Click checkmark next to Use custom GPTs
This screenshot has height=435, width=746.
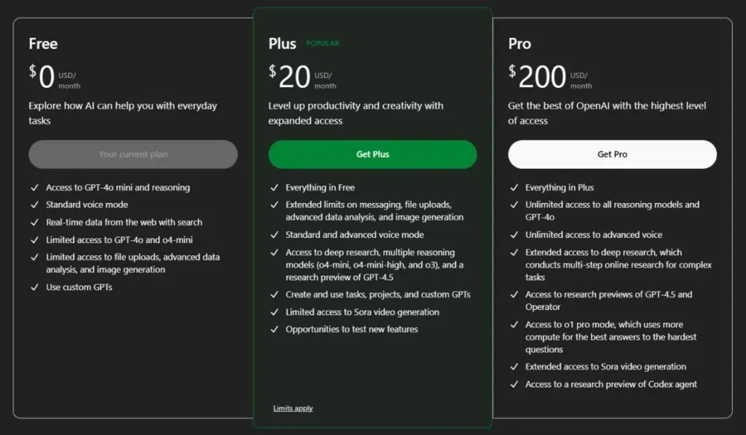pyautogui.click(x=35, y=287)
